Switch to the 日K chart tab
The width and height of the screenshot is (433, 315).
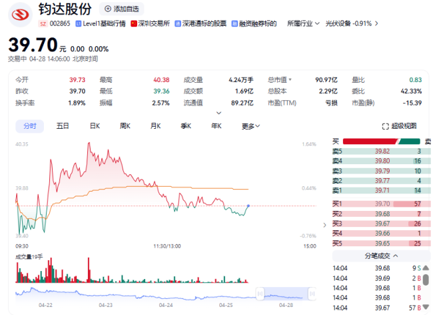(x=95, y=126)
